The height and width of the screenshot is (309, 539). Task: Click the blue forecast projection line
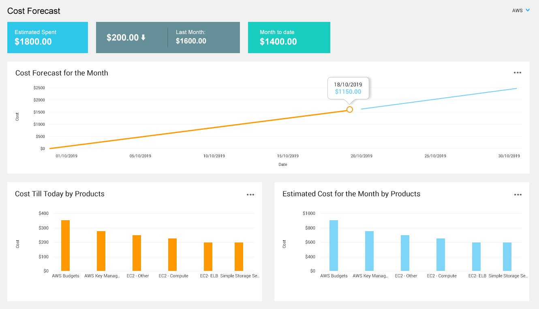[x=439, y=99]
